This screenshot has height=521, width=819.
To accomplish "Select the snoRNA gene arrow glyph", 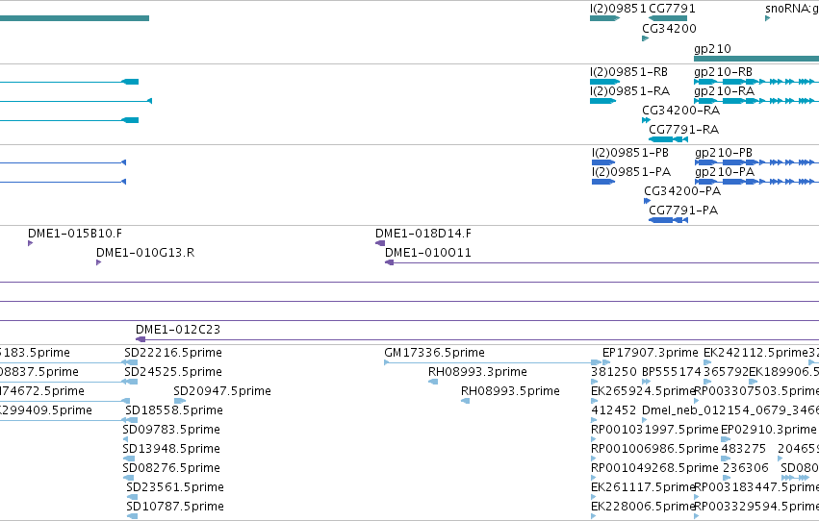I will tap(767, 18).
